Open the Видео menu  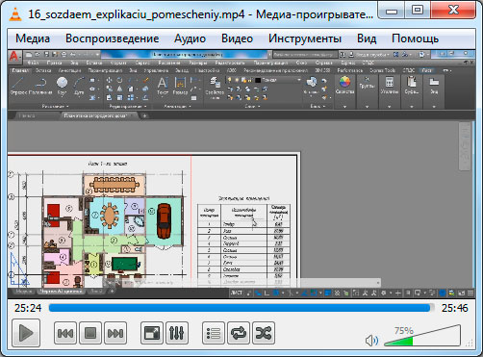coord(237,38)
